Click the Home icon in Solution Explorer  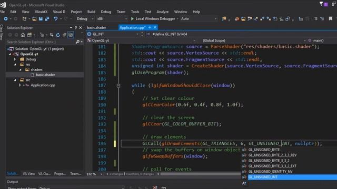click(23, 35)
